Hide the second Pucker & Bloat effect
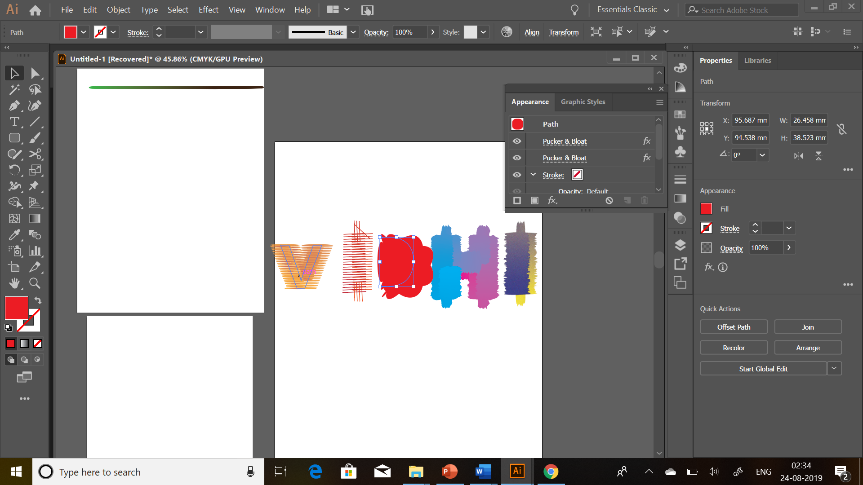The width and height of the screenshot is (863, 485). pyautogui.click(x=517, y=158)
